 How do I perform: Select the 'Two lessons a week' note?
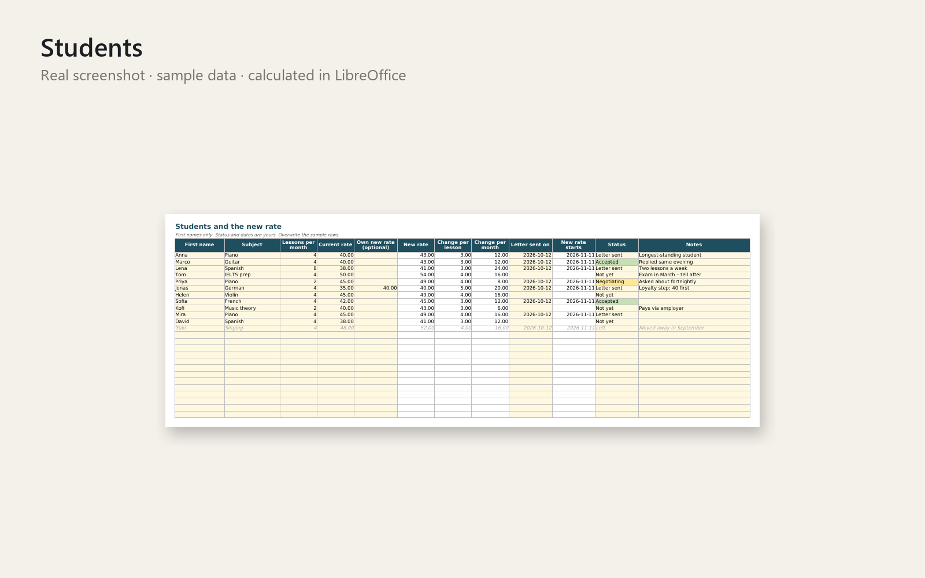pyautogui.click(x=694, y=269)
